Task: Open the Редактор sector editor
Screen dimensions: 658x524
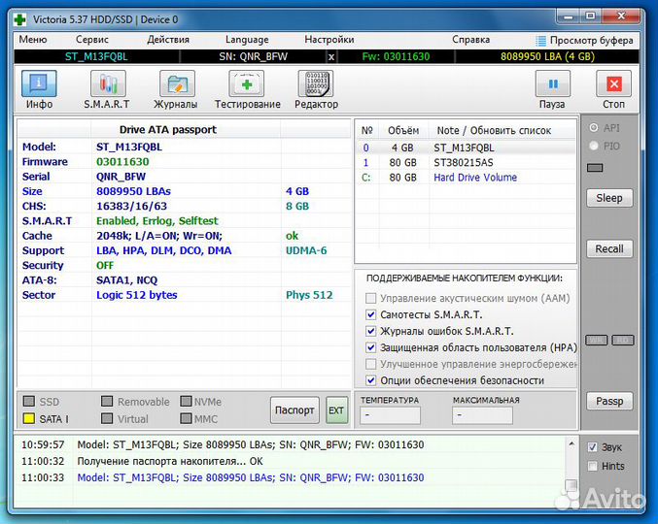Action: (316, 89)
